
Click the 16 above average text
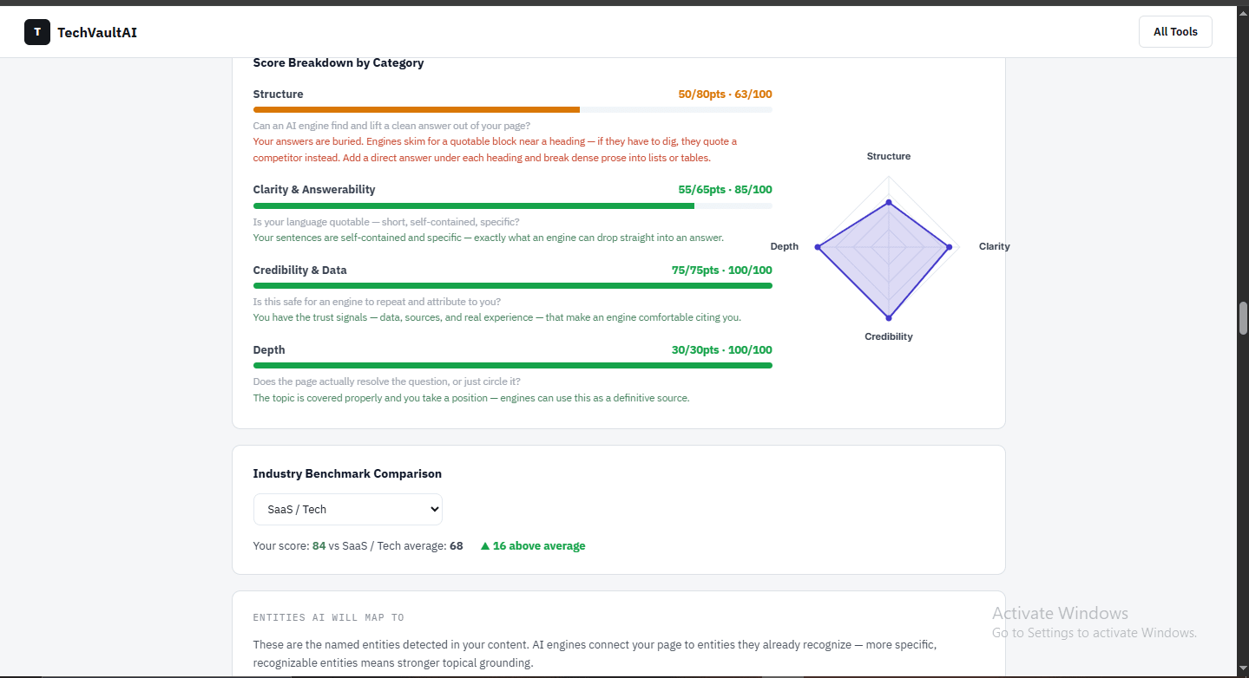(539, 546)
